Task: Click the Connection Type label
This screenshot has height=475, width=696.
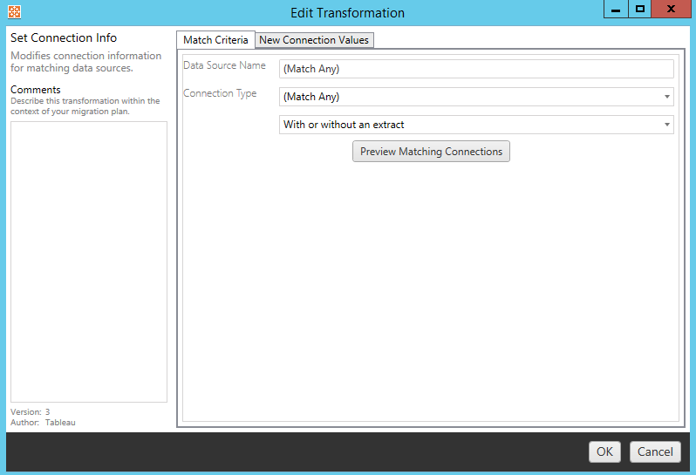Action: pyautogui.click(x=220, y=93)
